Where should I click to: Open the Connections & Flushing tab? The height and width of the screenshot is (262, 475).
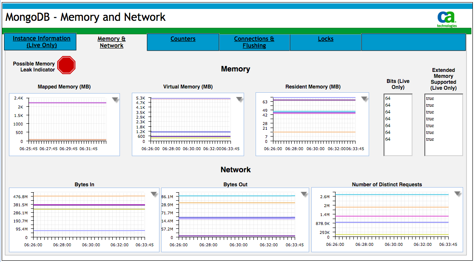pyautogui.click(x=254, y=42)
